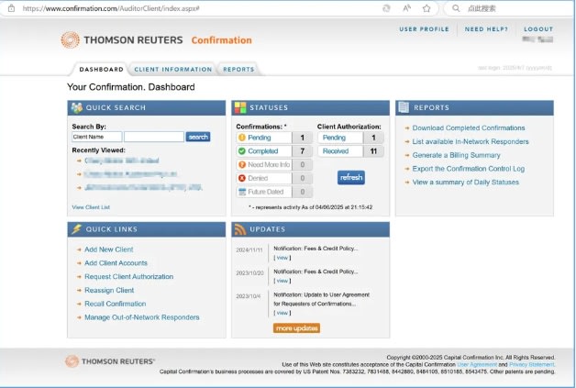The height and width of the screenshot is (388, 576).
Task: Click the Quick Links lightning icon
Action: click(x=76, y=229)
